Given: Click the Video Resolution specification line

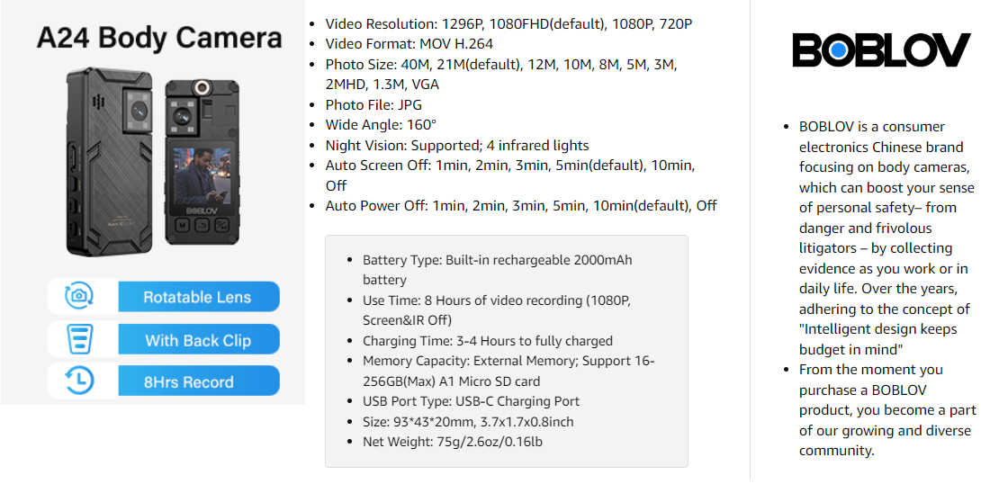Looking at the screenshot, I should pos(508,23).
